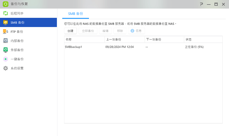229x136 pixels.
Task: Open 一键备份 one-touch backup icon
Action: [x=5, y=59]
